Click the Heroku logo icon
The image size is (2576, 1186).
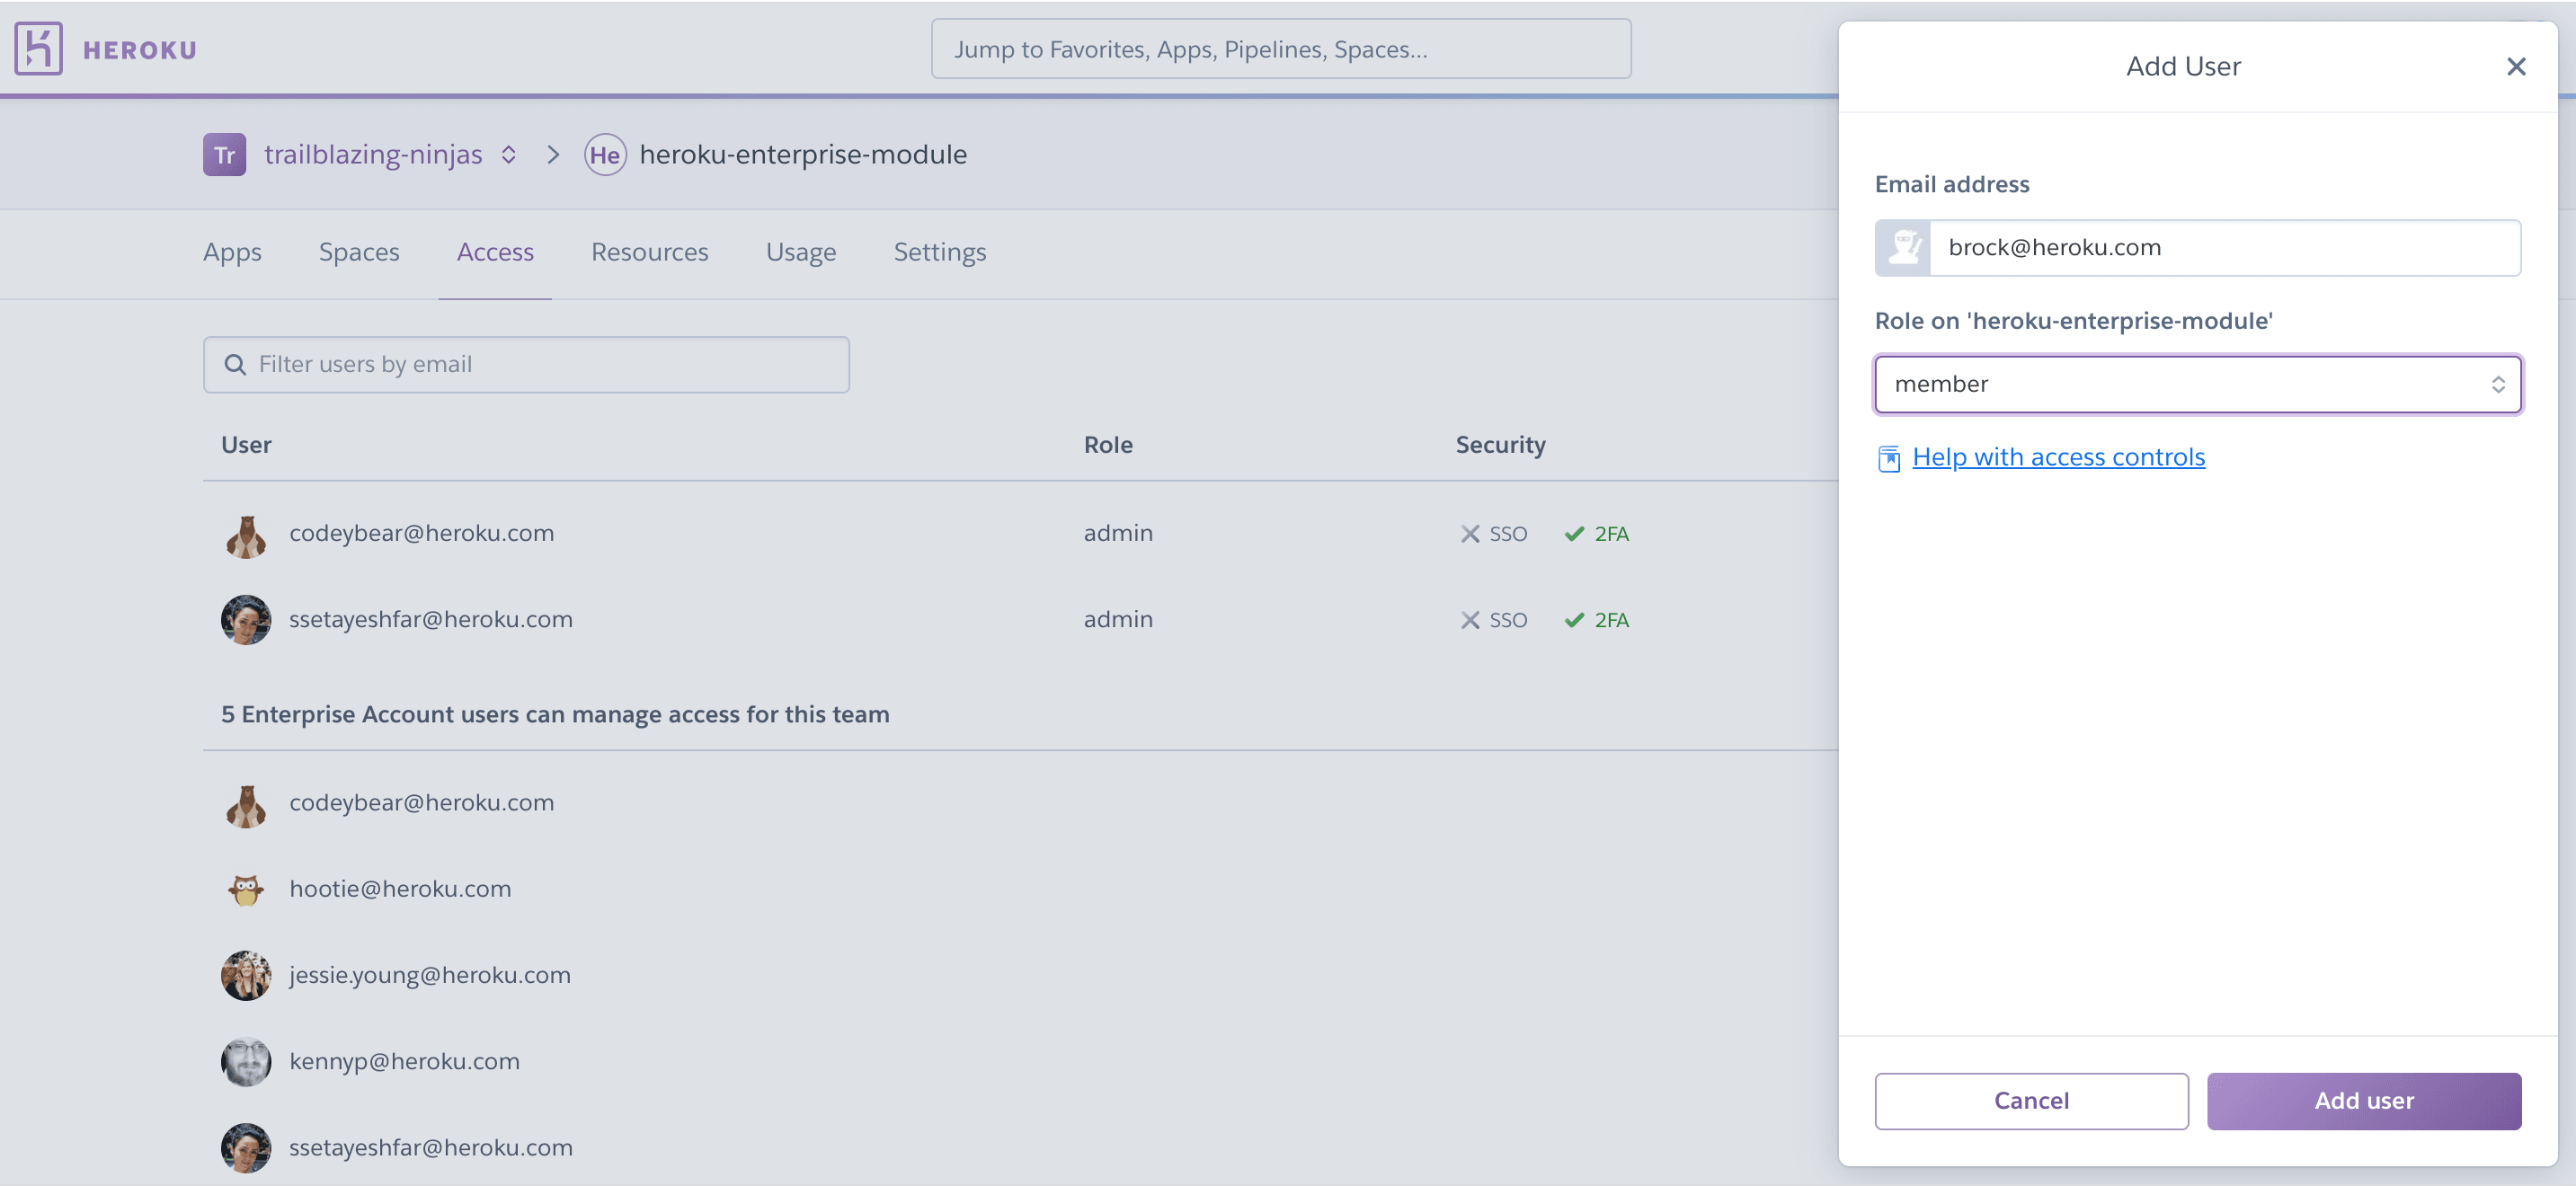39,49
